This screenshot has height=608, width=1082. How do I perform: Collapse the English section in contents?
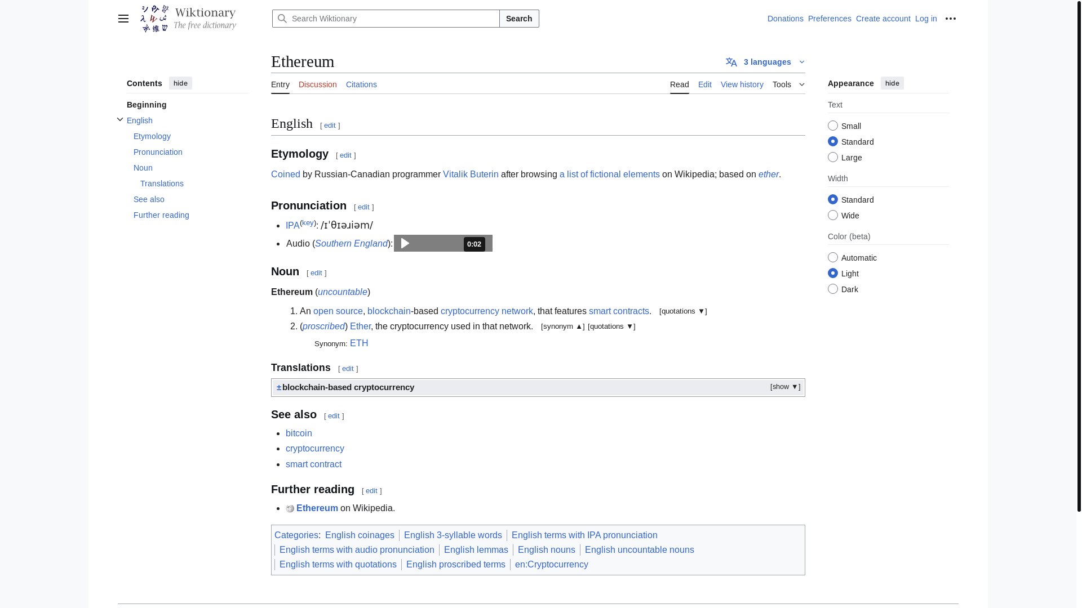point(120,119)
